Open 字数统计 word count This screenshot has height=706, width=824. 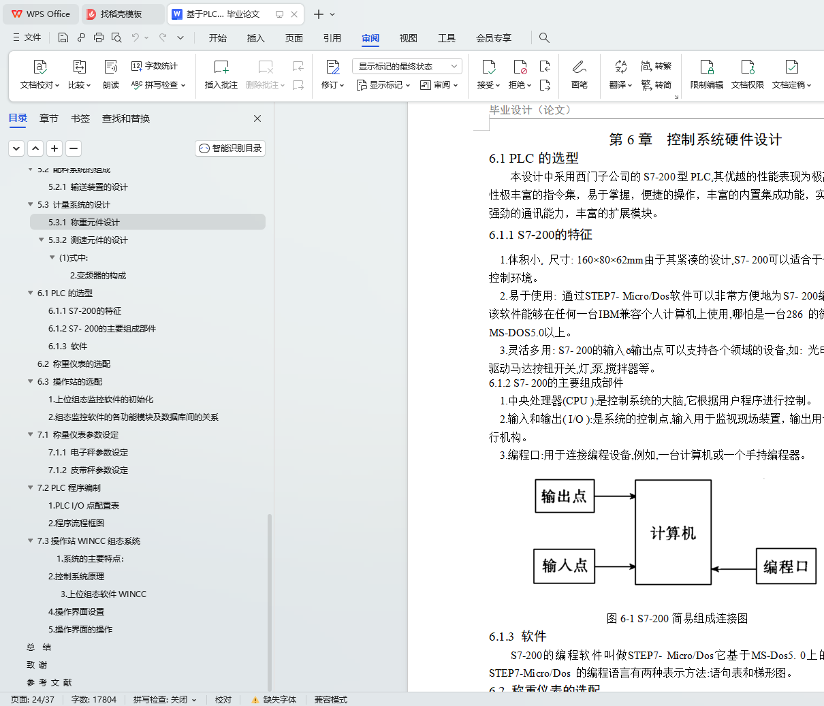(x=155, y=66)
